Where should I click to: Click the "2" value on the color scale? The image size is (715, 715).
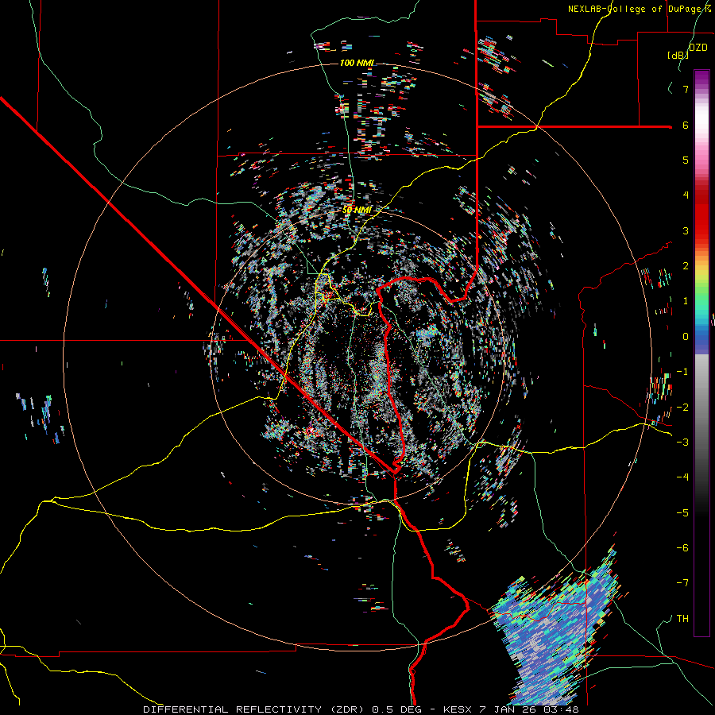686,266
